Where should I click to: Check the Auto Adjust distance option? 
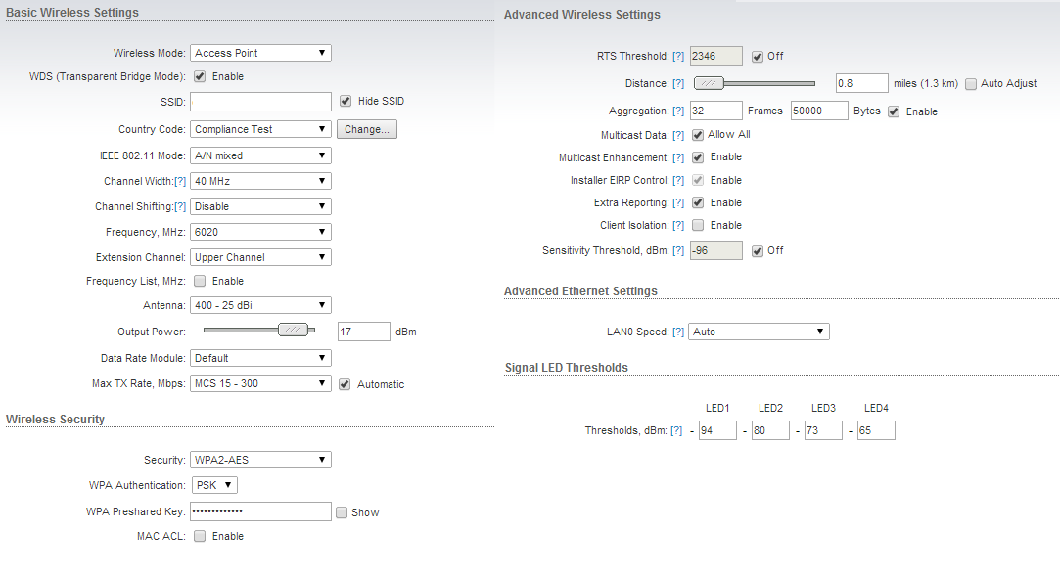pyautogui.click(x=971, y=84)
